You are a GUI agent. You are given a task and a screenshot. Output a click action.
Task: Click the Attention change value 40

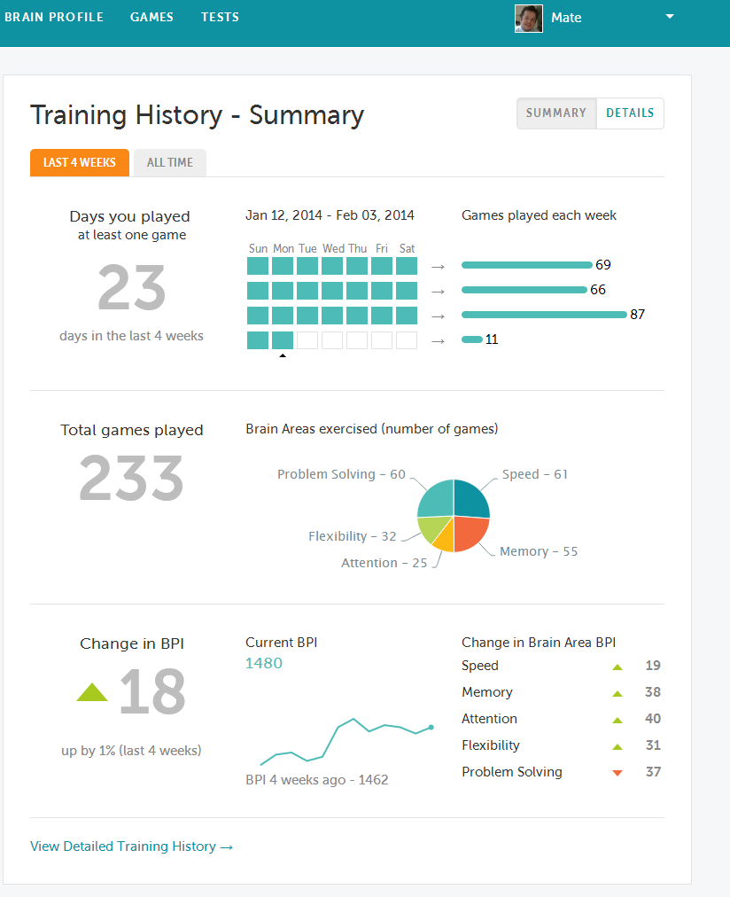(653, 719)
